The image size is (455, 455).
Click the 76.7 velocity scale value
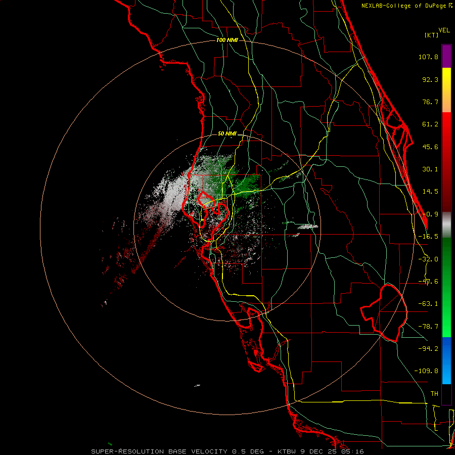pyautogui.click(x=430, y=102)
